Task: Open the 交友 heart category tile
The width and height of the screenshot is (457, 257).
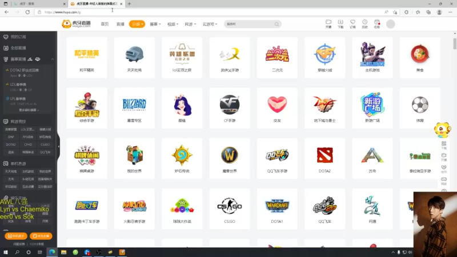Action: 277,108
